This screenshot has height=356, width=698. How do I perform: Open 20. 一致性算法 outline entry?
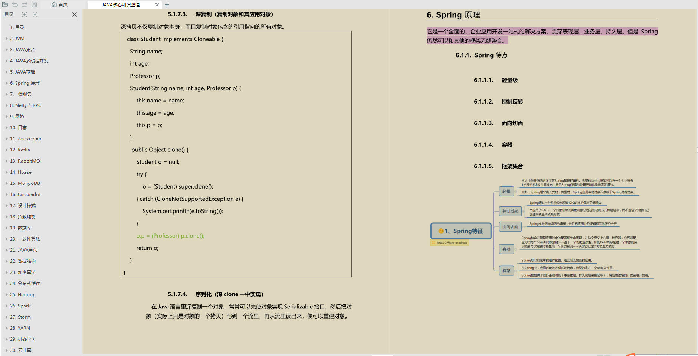pos(25,239)
